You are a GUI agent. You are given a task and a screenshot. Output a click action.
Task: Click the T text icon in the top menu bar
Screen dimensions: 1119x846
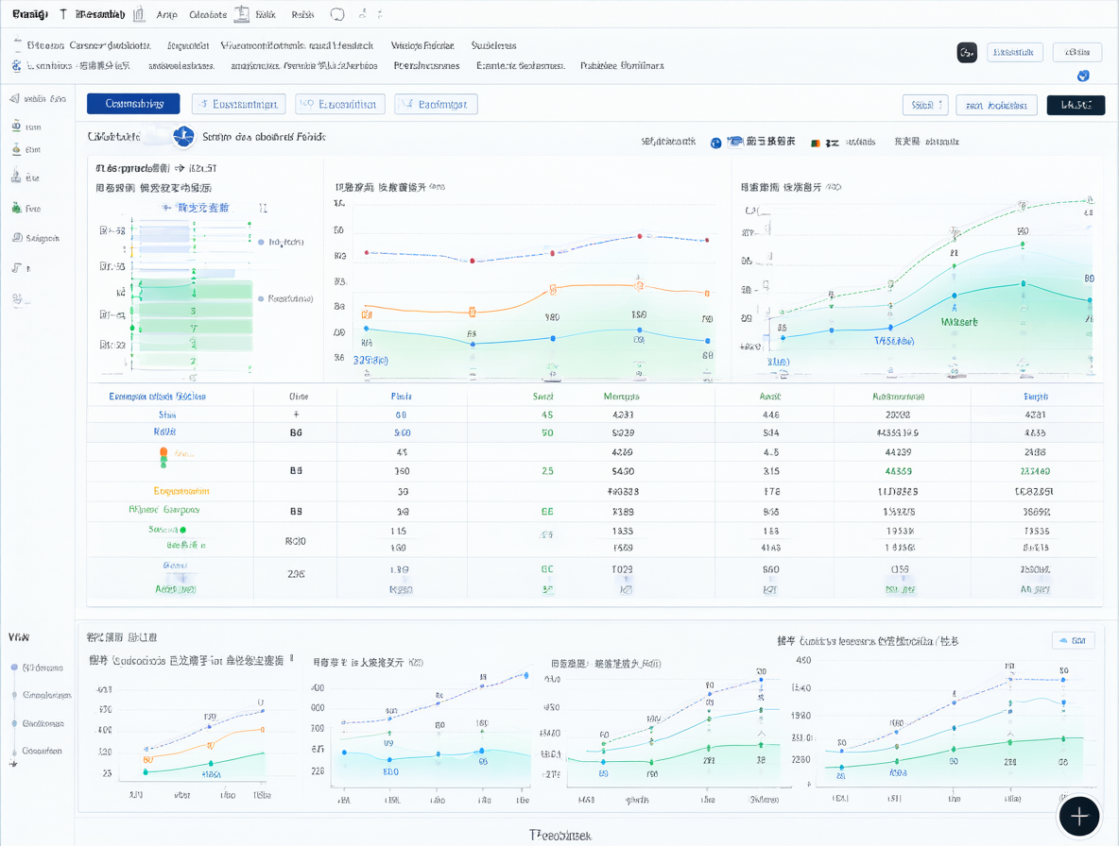point(63,14)
